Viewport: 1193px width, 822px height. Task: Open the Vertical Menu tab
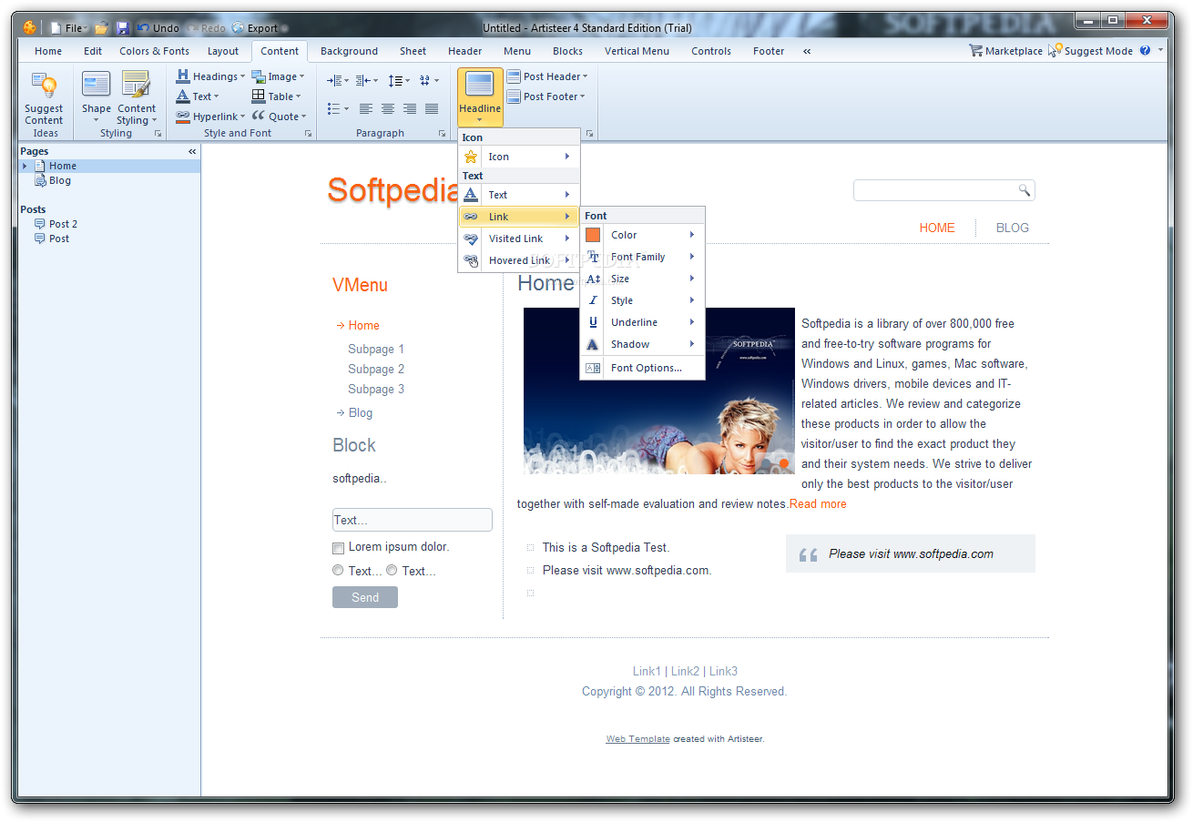coord(637,51)
